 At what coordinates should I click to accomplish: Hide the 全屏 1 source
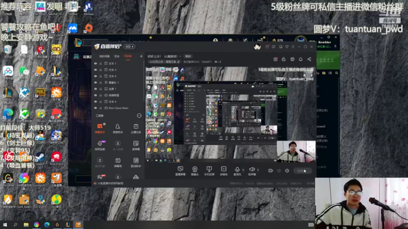click(95, 89)
